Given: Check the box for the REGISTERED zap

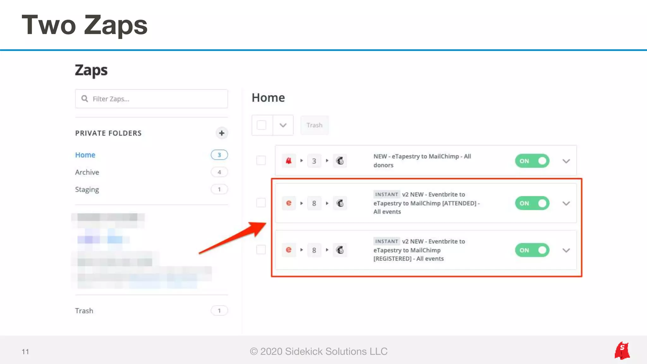Looking at the screenshot, I should [x=261, y=250].
